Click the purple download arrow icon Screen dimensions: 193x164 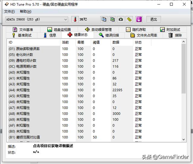139,19
